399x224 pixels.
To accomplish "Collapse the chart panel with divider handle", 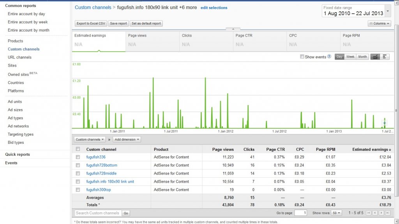I will pyautogui.click(x=233, y=29).
